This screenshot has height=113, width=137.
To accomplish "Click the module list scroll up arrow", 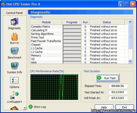I will point(130,22).
